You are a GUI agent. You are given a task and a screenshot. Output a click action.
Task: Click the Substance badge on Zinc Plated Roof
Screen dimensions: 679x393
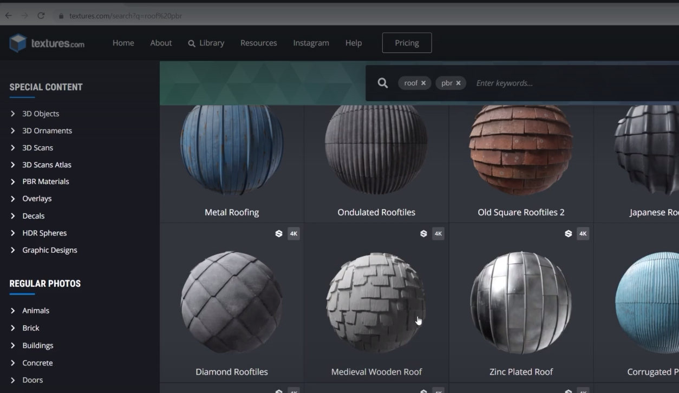[x=568, y=233]
